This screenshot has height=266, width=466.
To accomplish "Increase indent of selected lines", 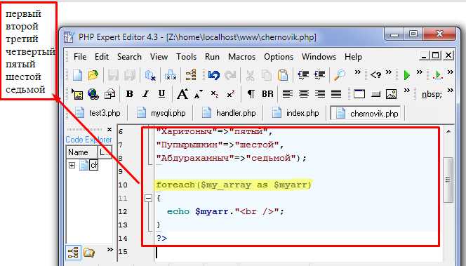I will pyautogui.click(x=319, y=74).
